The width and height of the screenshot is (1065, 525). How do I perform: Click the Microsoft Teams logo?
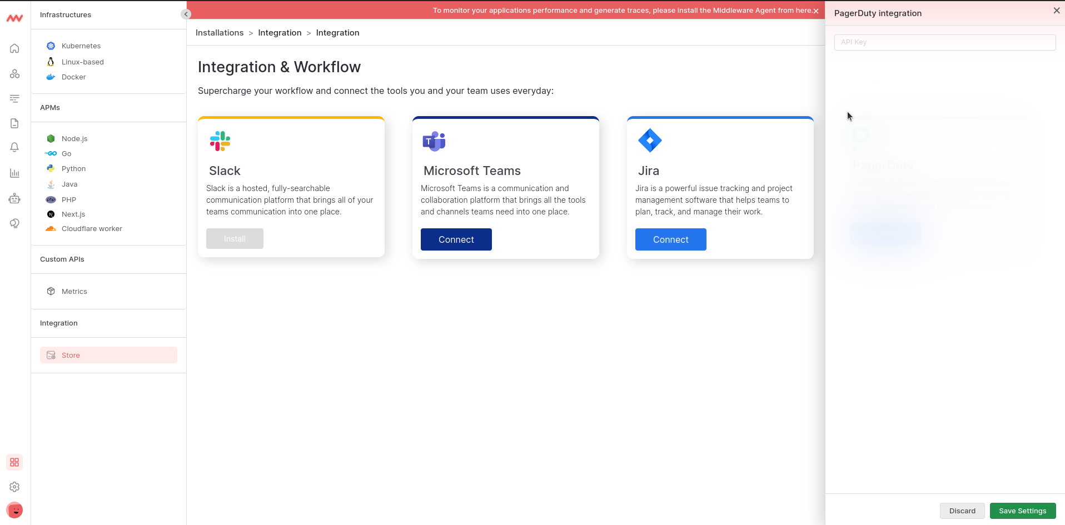(434, 141)
